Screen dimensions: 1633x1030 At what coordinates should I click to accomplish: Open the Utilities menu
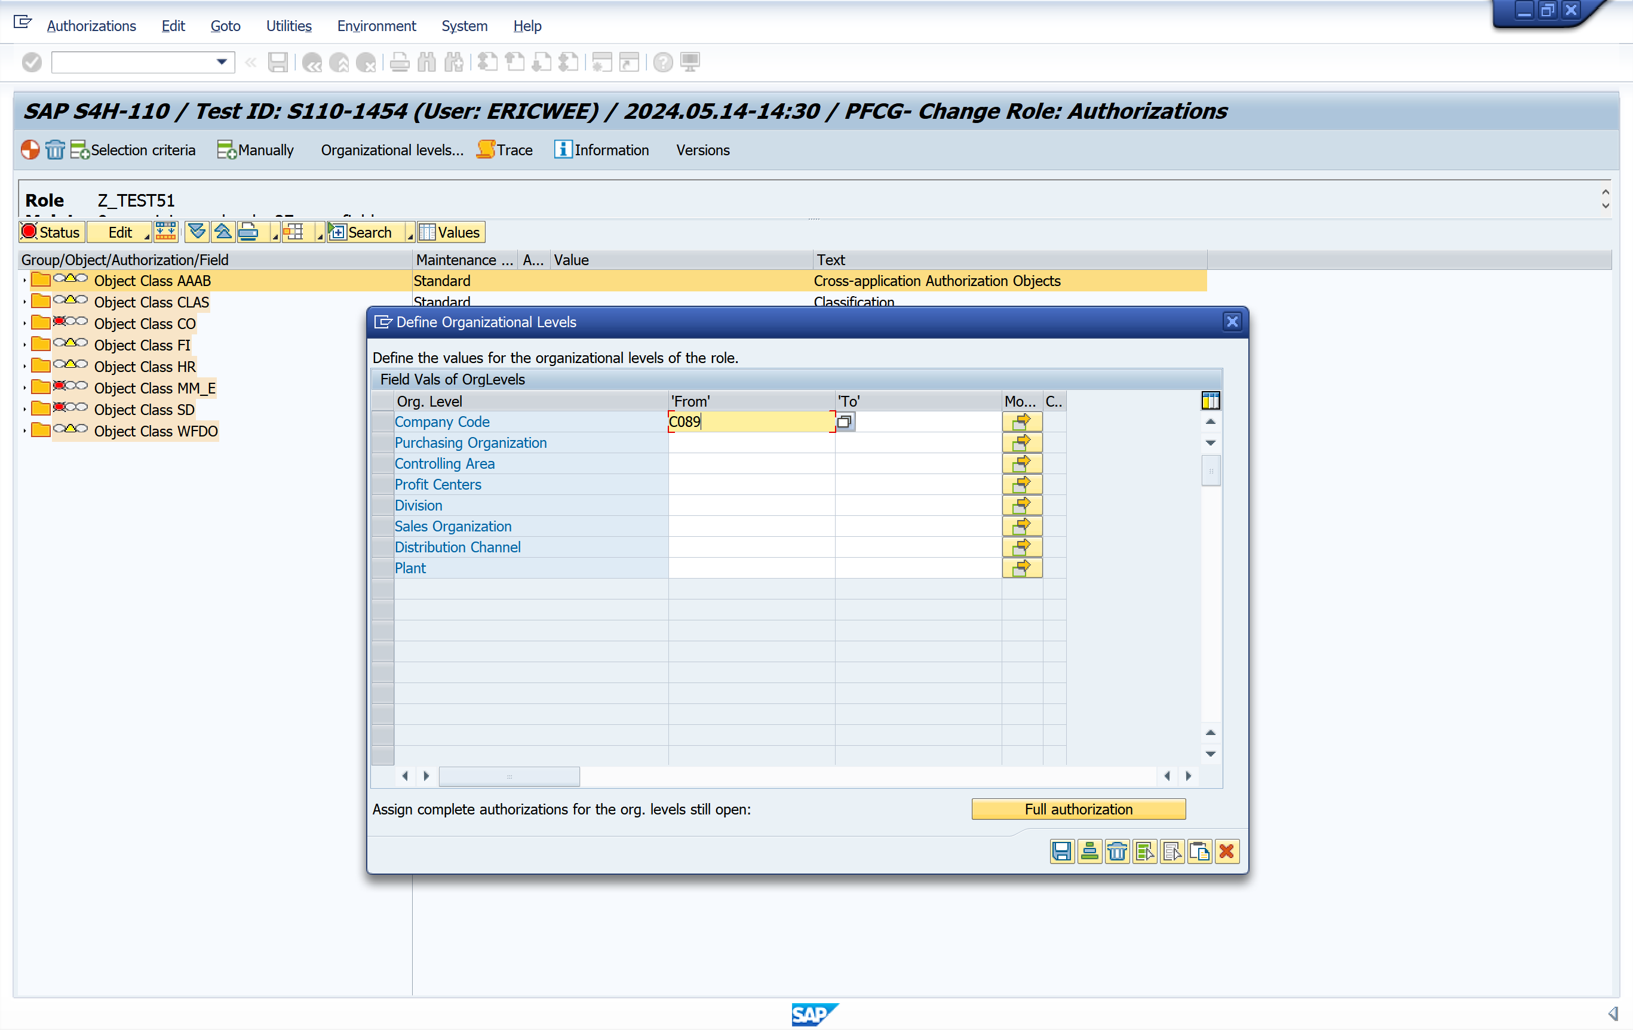(288, 26)
